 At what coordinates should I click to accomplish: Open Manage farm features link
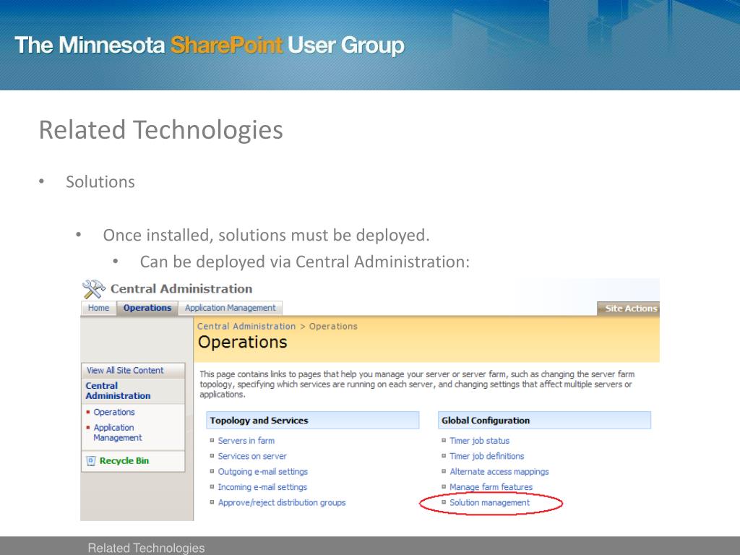pos(491,487)
